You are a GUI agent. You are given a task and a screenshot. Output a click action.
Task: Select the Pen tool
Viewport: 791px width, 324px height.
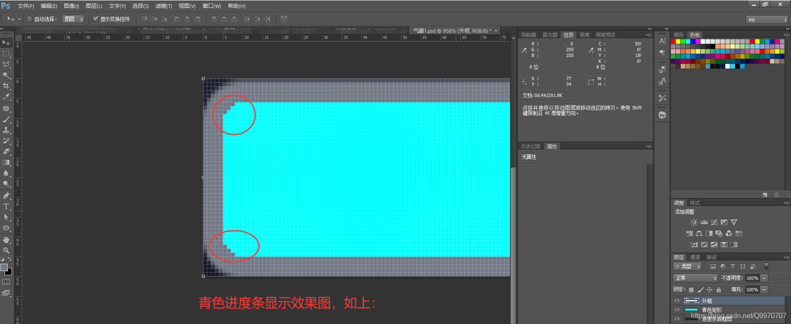tap(6, 195)
